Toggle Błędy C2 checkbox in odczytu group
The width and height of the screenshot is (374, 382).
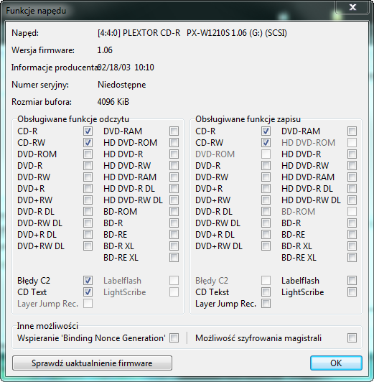(88, 281)
